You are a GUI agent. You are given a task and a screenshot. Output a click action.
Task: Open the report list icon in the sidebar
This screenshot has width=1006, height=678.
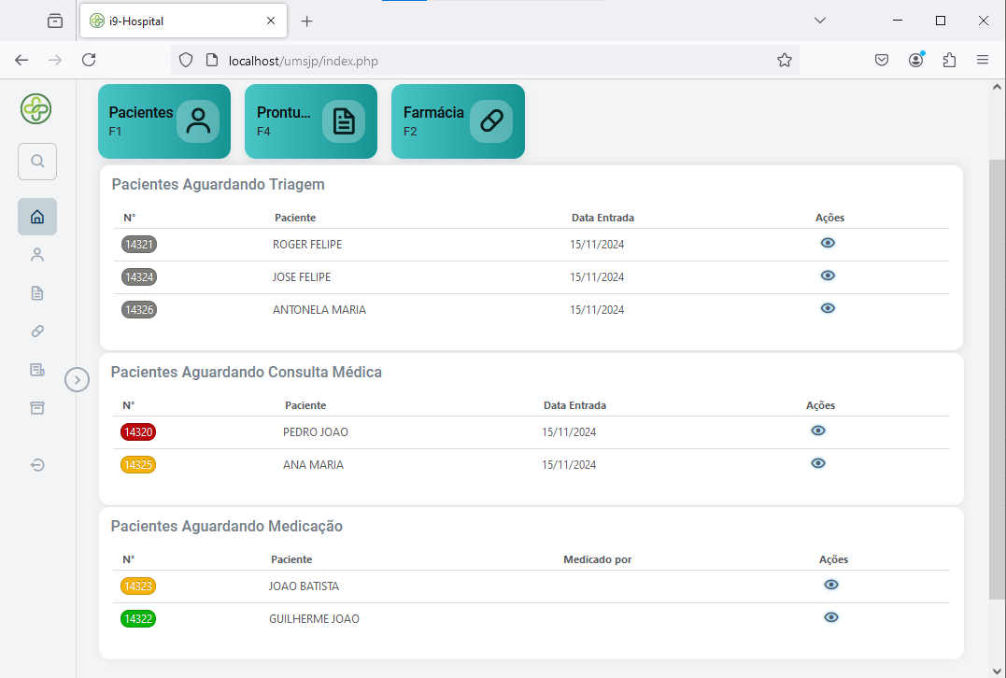[x=37, y=370]
